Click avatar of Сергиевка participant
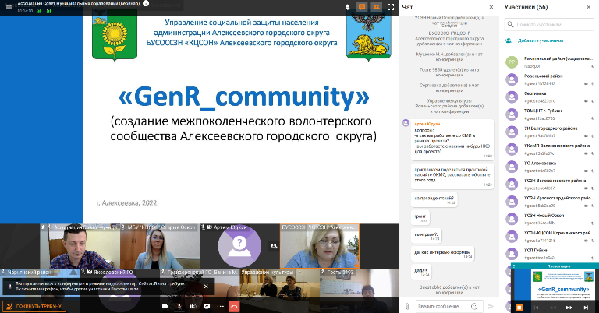The image size is (599, 313). coord(512,97)
